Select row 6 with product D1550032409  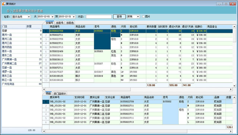click(137, 51)
